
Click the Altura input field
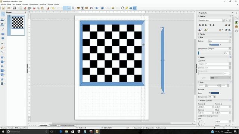click(x=222, y=113)
